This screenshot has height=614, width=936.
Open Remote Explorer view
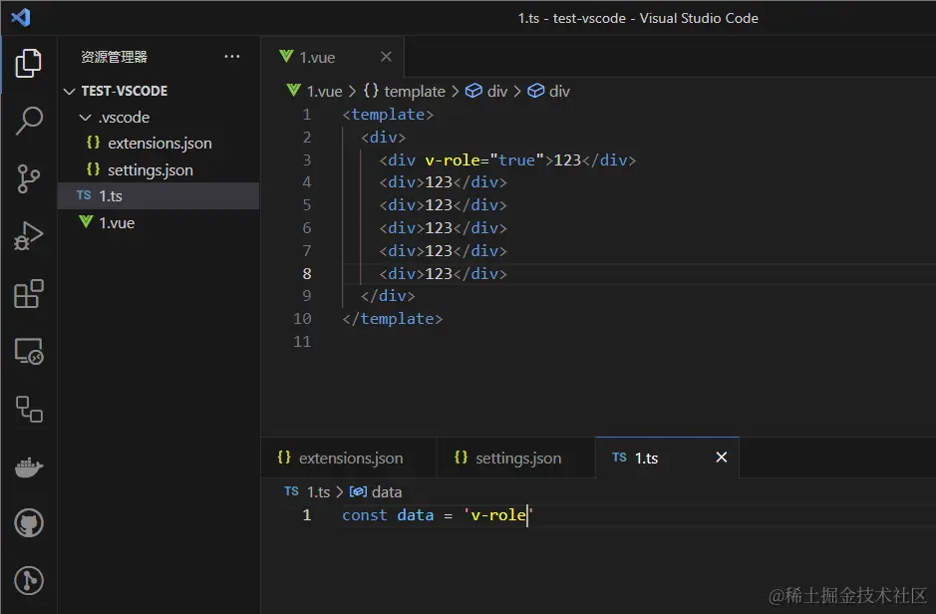(x=29, y=351)
